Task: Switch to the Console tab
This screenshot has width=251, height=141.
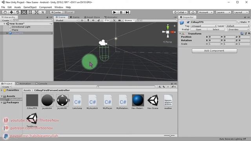Action: pyautogui.click(x=41, y=83)
